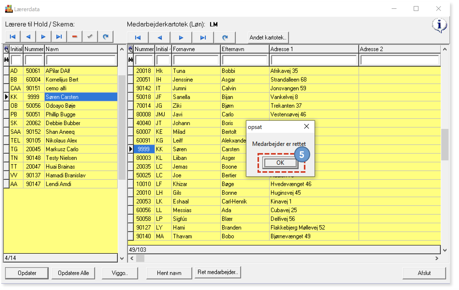Viewport: 459px width, 290px height.
Task: Click Navn filter field in Lærere table
Action: coord(81,60)
